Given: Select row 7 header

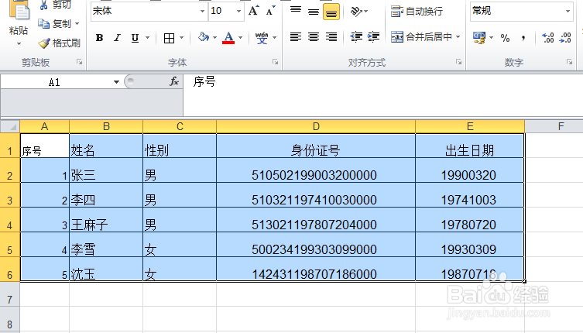Looking at the screenshot, I should 9,295.
